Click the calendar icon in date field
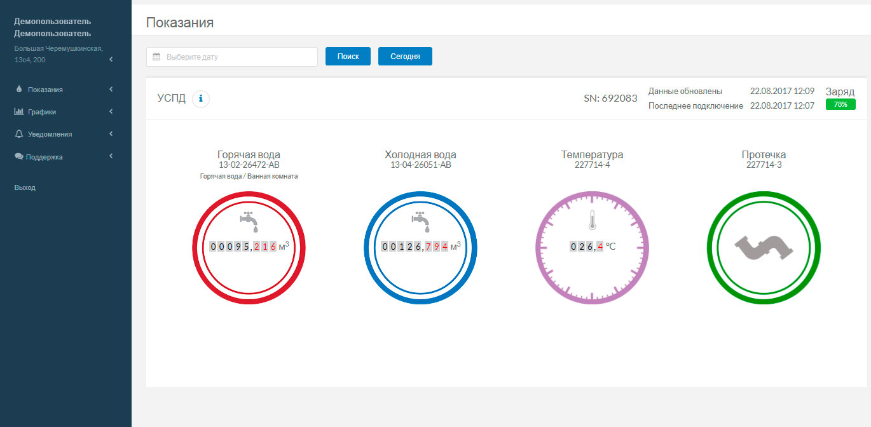The width and height of the screenshot is (871, 427). click(156, 57)
